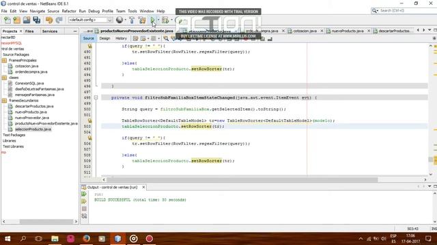Open Windows Start menu
The height and width of the screenshot is (245, 437).
(8, 239)
